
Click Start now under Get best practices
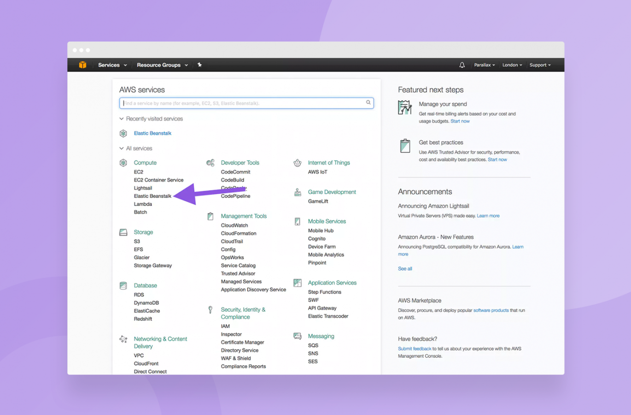tap(497, 160)
